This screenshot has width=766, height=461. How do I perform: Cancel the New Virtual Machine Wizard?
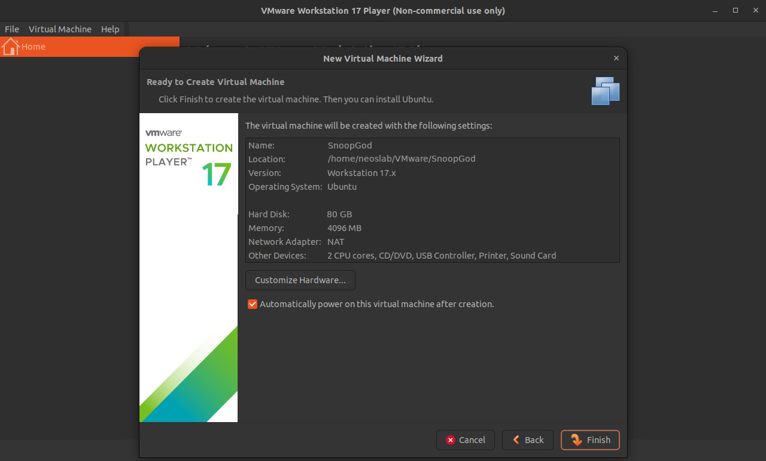pos(465,440)
